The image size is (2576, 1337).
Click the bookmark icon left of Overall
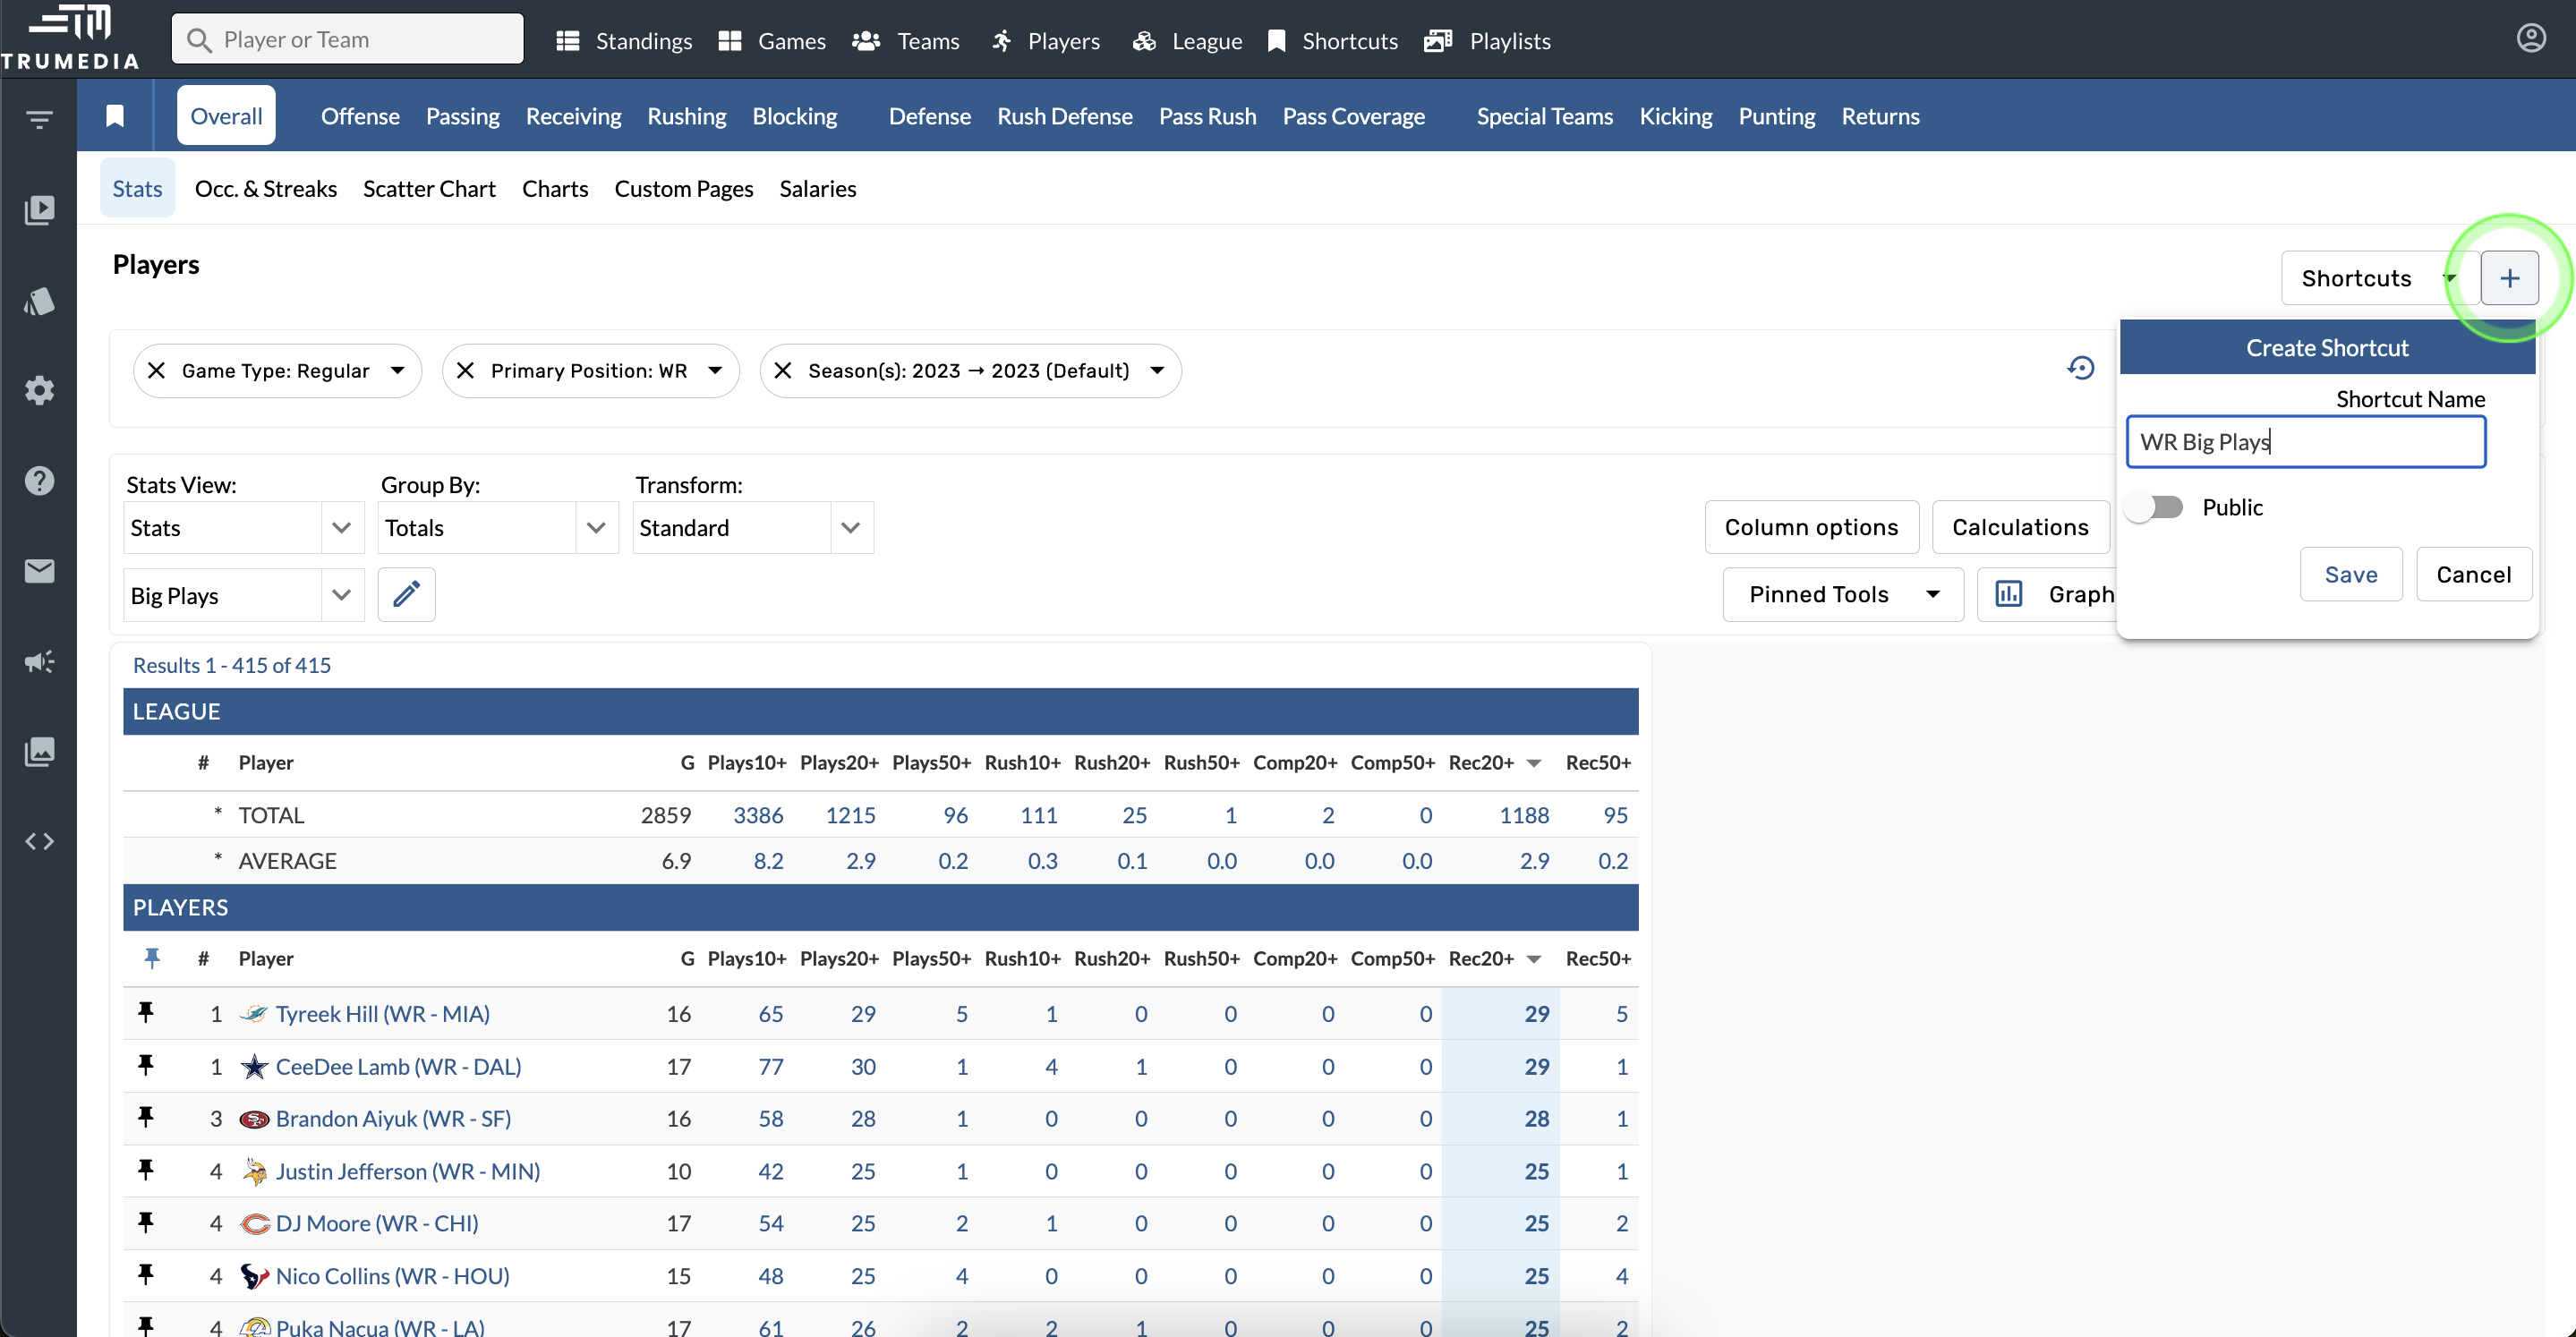coord(115,116)
